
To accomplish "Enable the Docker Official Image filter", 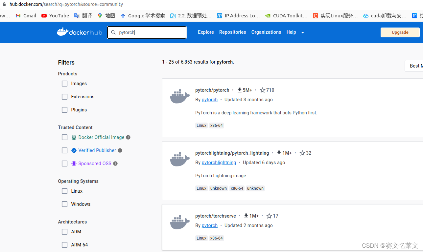I will [x=65, y=137].
